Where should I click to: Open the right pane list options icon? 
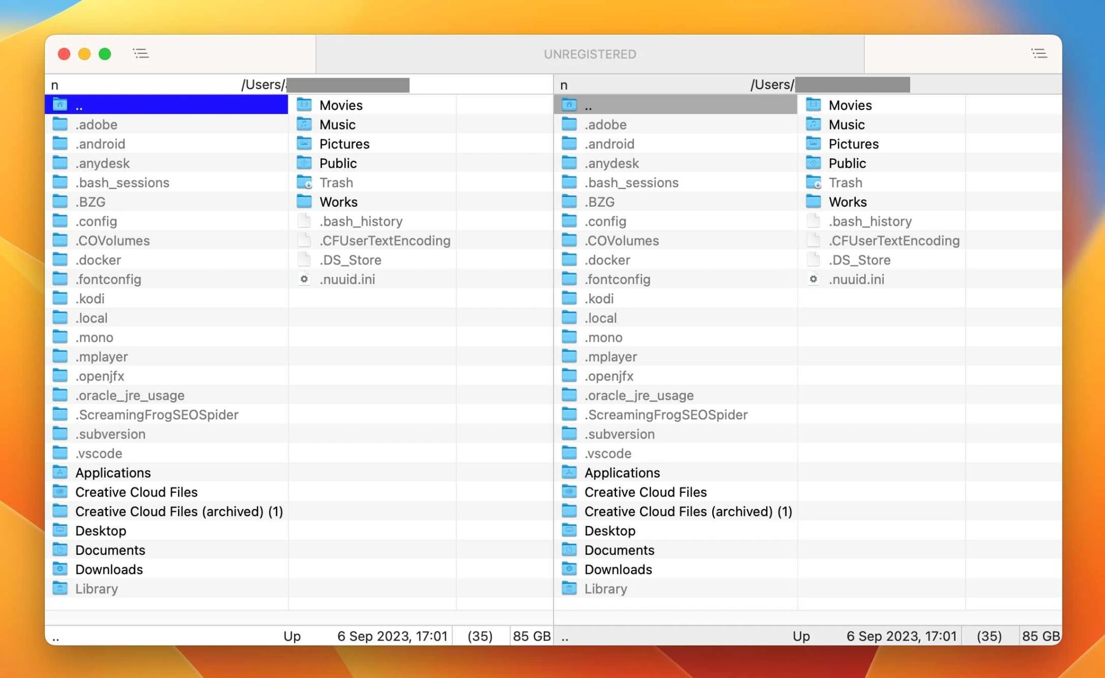(x=1039, y=53)
